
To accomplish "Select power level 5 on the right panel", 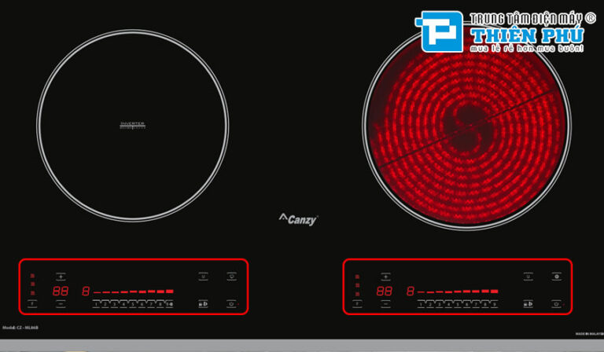I will click(x=458, y=304).
